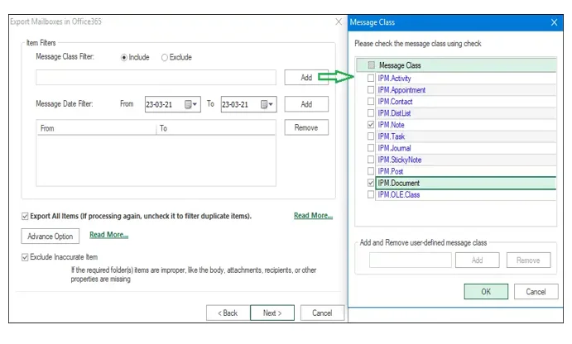Image resolution: width=572 pixels, height=344 pixels.
Task: Select the IPM.Post row text
Action: [391, 172]
